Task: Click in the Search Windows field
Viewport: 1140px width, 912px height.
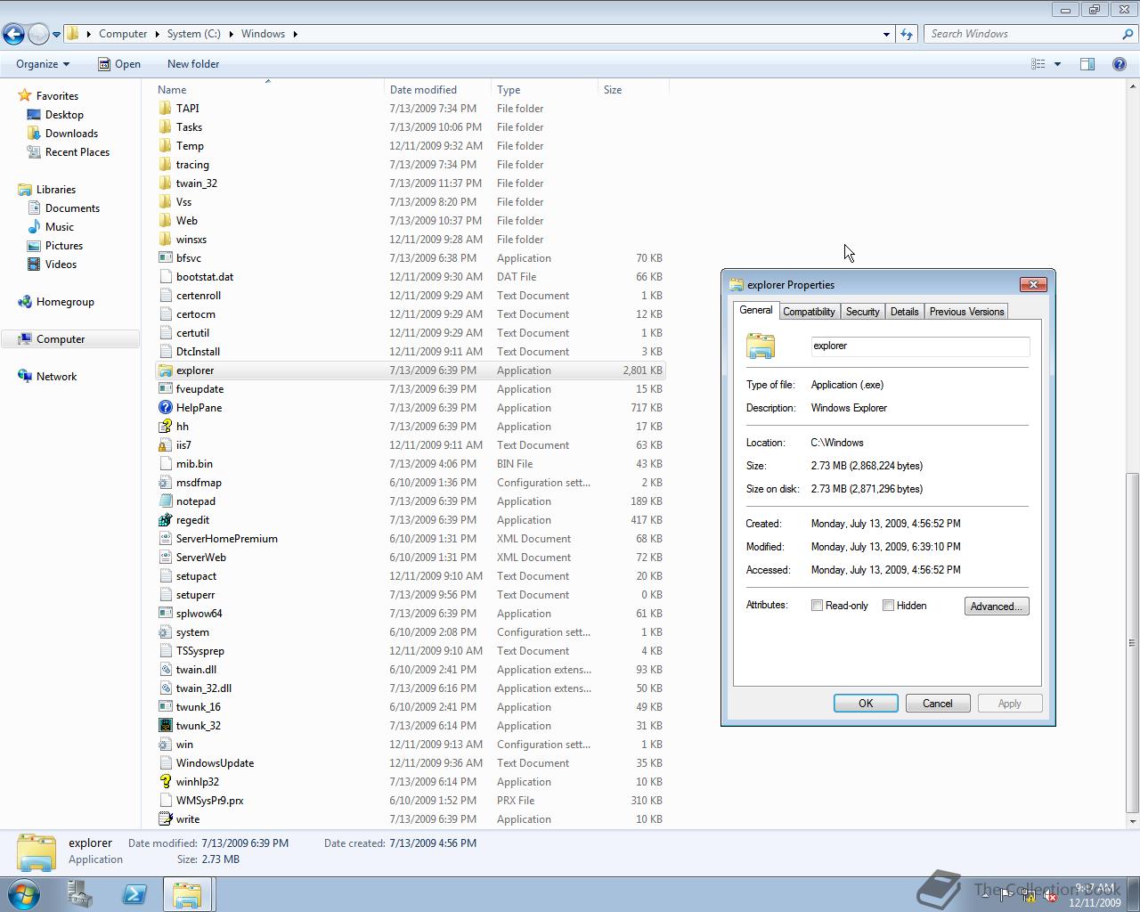Action: (x=1022, y=34)
